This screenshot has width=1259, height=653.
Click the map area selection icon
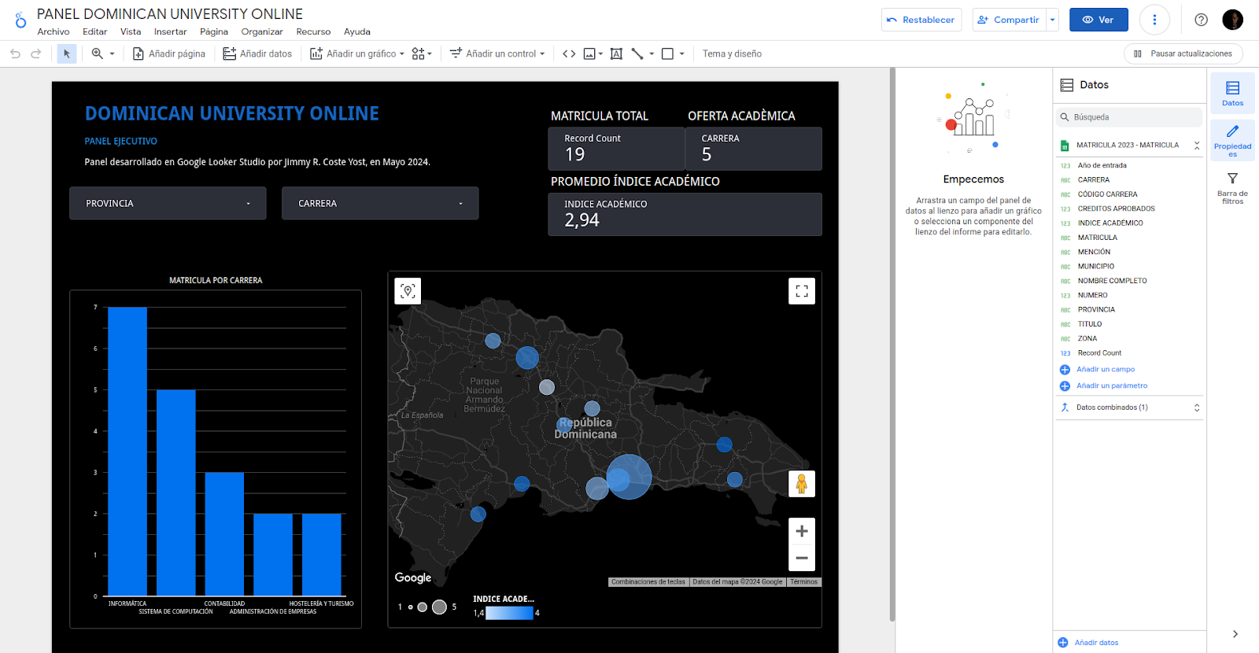pos(408,291)
